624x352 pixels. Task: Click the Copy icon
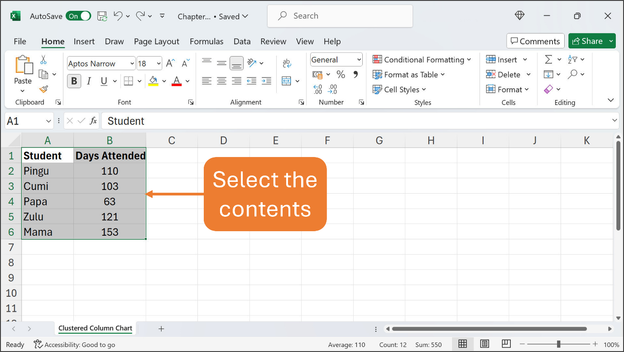(43, 74)
